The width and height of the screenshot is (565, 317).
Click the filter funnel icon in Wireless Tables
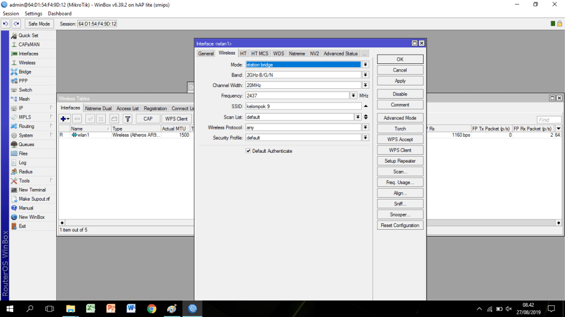[127, 119]
